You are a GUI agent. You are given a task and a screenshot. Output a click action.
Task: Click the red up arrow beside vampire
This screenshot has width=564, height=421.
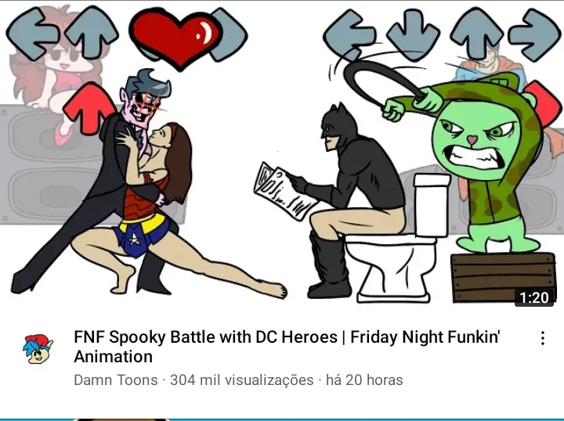pyautogui.click(x=86, y=108)
